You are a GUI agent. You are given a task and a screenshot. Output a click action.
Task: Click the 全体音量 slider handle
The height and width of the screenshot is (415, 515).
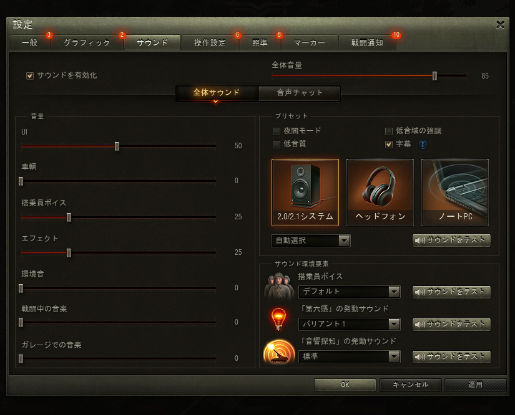(434, 76)
